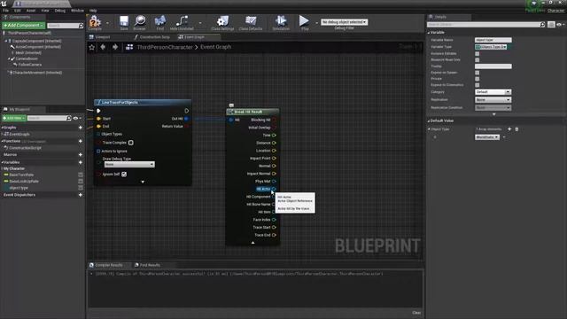The height and width of the screenshot is (319, 567).
Task: Click the bookmark star in graph header
Action: [92, 47]
